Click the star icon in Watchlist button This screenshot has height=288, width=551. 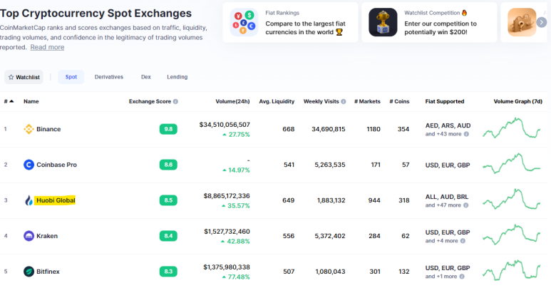coord(11,77)
